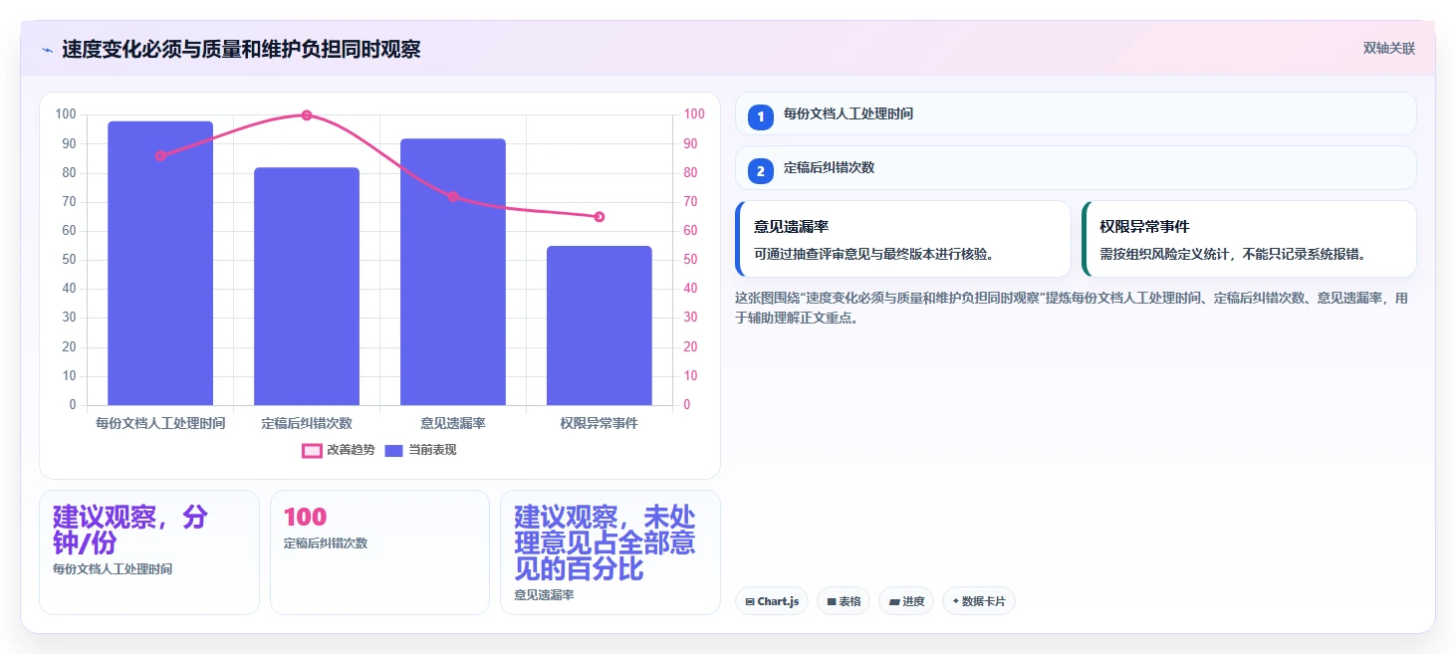Click the x-axis label 每份文档人工处理时间
This screenshot has width=1456, height=654.
pyautogui.click(x=160, y=423)
